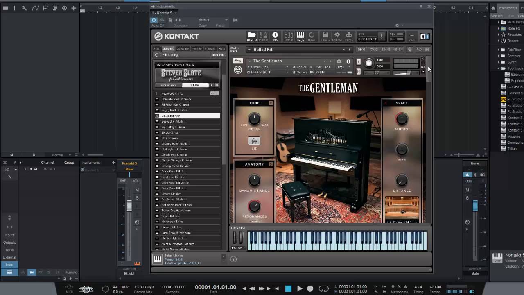524x295 pixels.
Task: Click the Info icon in Kontakt header
Action: tap(275, 36)
